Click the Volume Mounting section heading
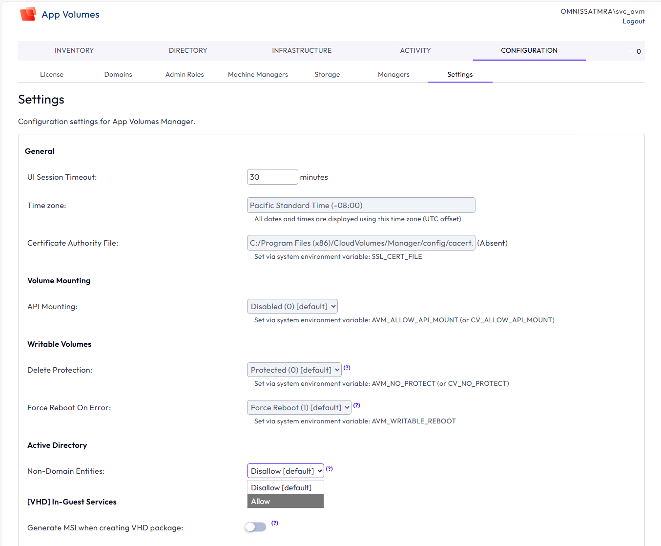Viewport: 661px width, 546px height. click(x=59, y=281)
